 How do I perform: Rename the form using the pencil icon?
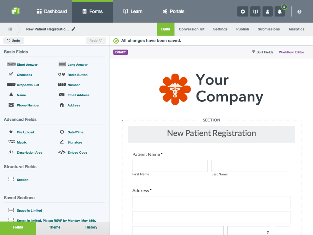[x=73, y=29]
